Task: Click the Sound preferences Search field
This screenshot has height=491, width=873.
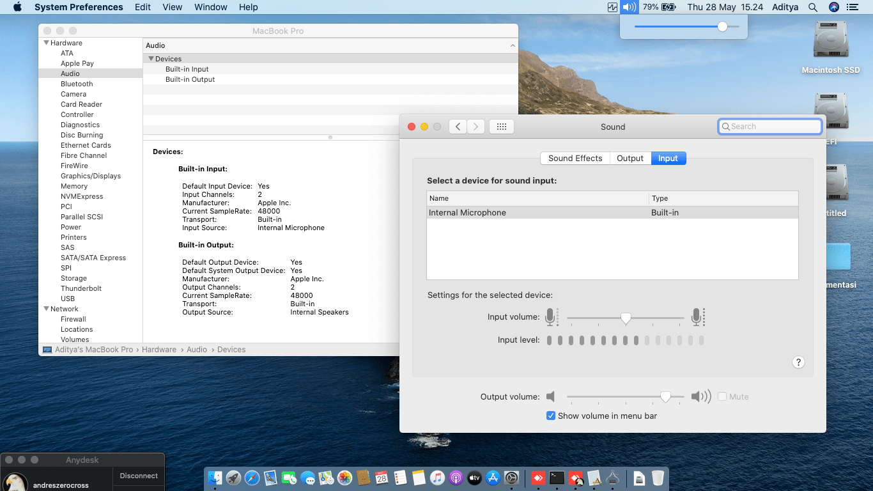Action: click(769, 127)
